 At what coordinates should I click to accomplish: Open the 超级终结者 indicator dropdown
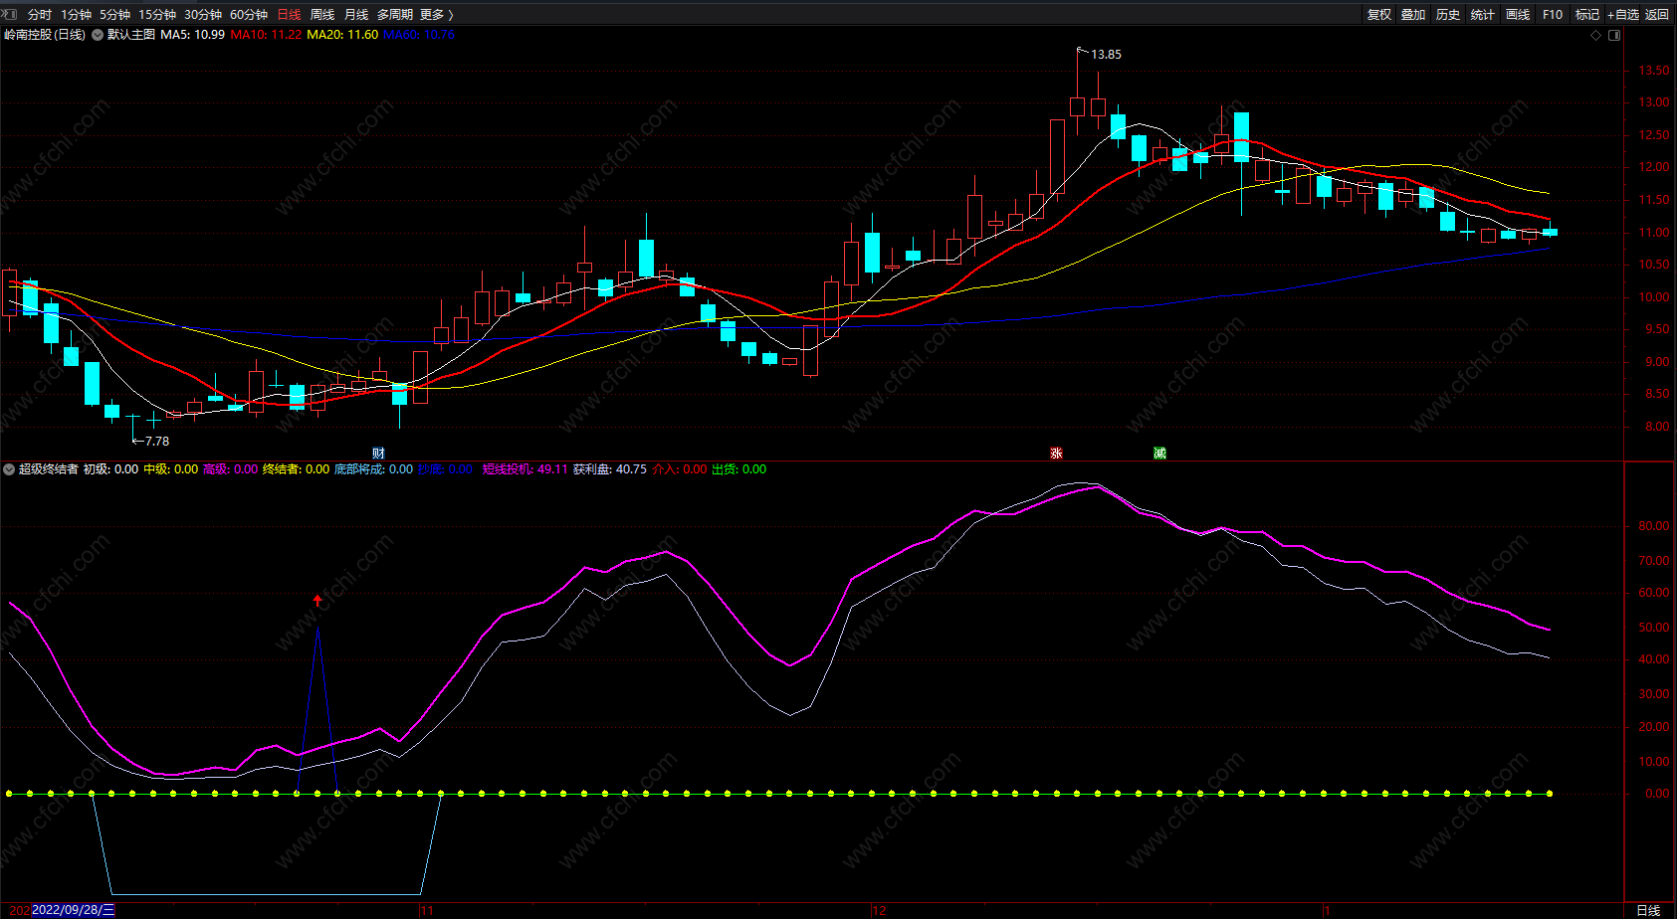(9, 469)
